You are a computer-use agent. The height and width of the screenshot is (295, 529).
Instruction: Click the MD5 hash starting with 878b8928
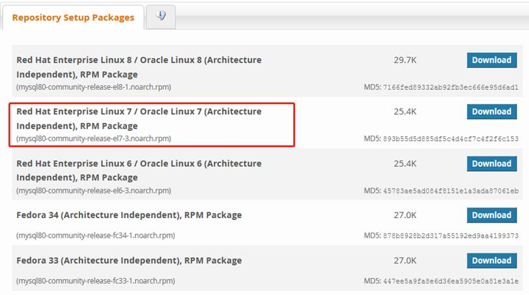tap(450, 236)
